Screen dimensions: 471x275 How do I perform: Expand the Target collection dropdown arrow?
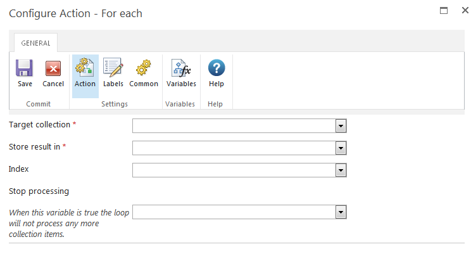click(341, 126)
